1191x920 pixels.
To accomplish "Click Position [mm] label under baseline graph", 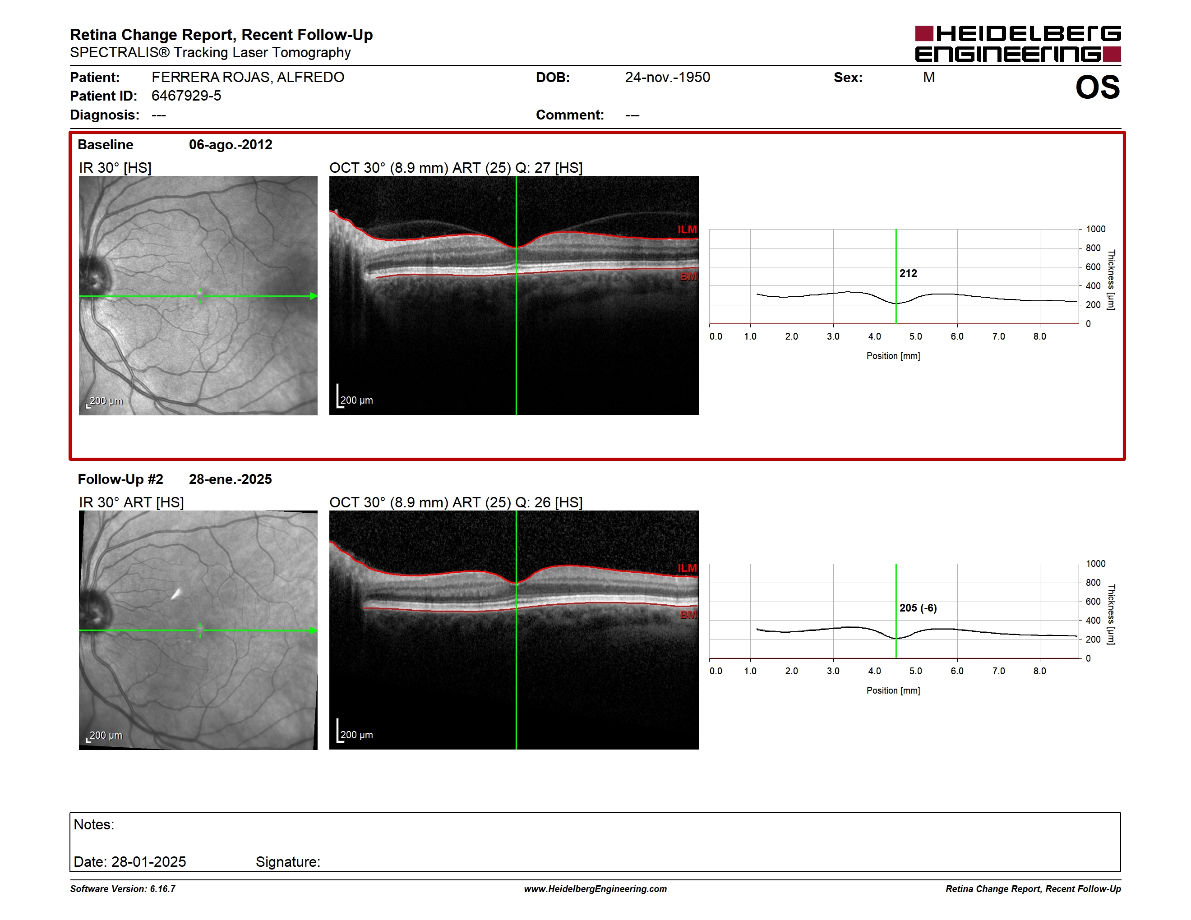I will coord(893,356).
